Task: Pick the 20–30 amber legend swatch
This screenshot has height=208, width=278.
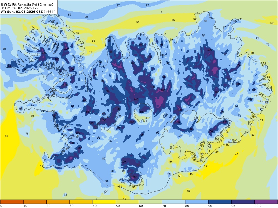Action: 58,202
